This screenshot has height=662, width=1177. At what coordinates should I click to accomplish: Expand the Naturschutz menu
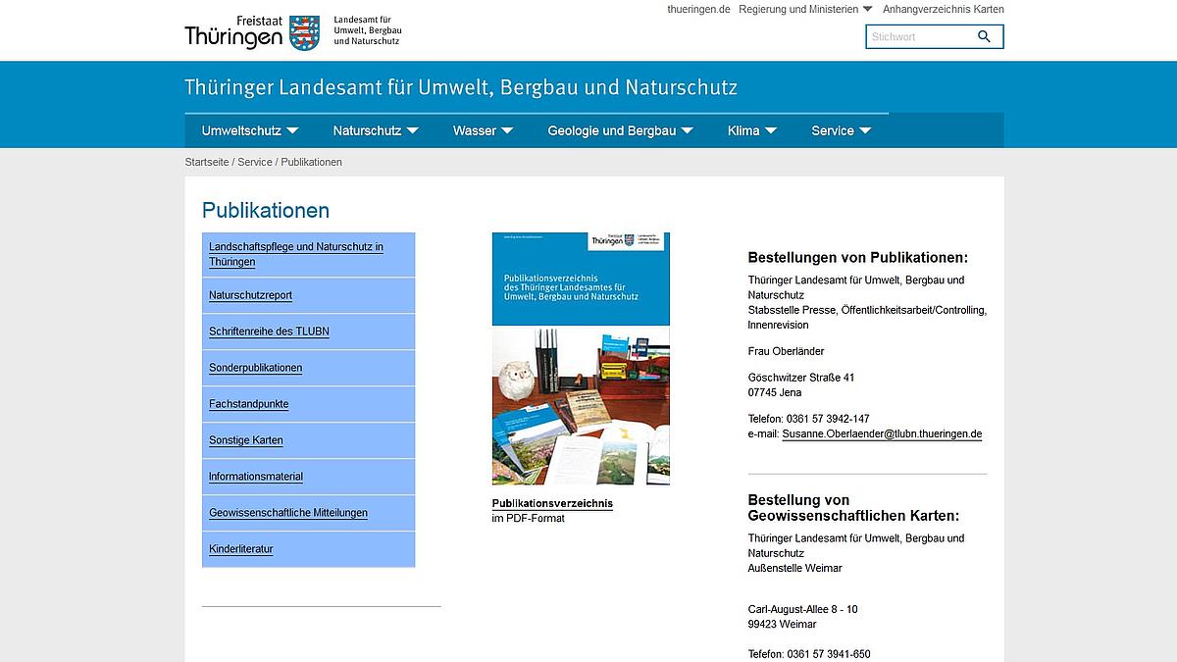pos(376,130)
